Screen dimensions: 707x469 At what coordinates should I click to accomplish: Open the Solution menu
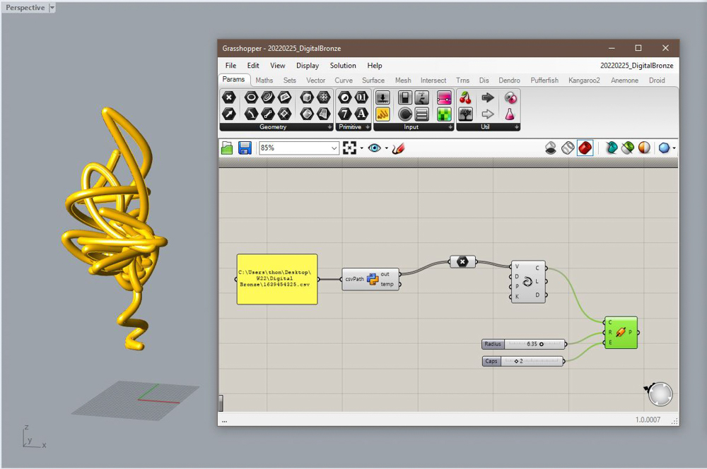(x=343, y=66)
